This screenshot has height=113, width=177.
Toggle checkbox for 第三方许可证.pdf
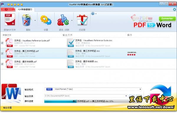click(x=2, y=53)
